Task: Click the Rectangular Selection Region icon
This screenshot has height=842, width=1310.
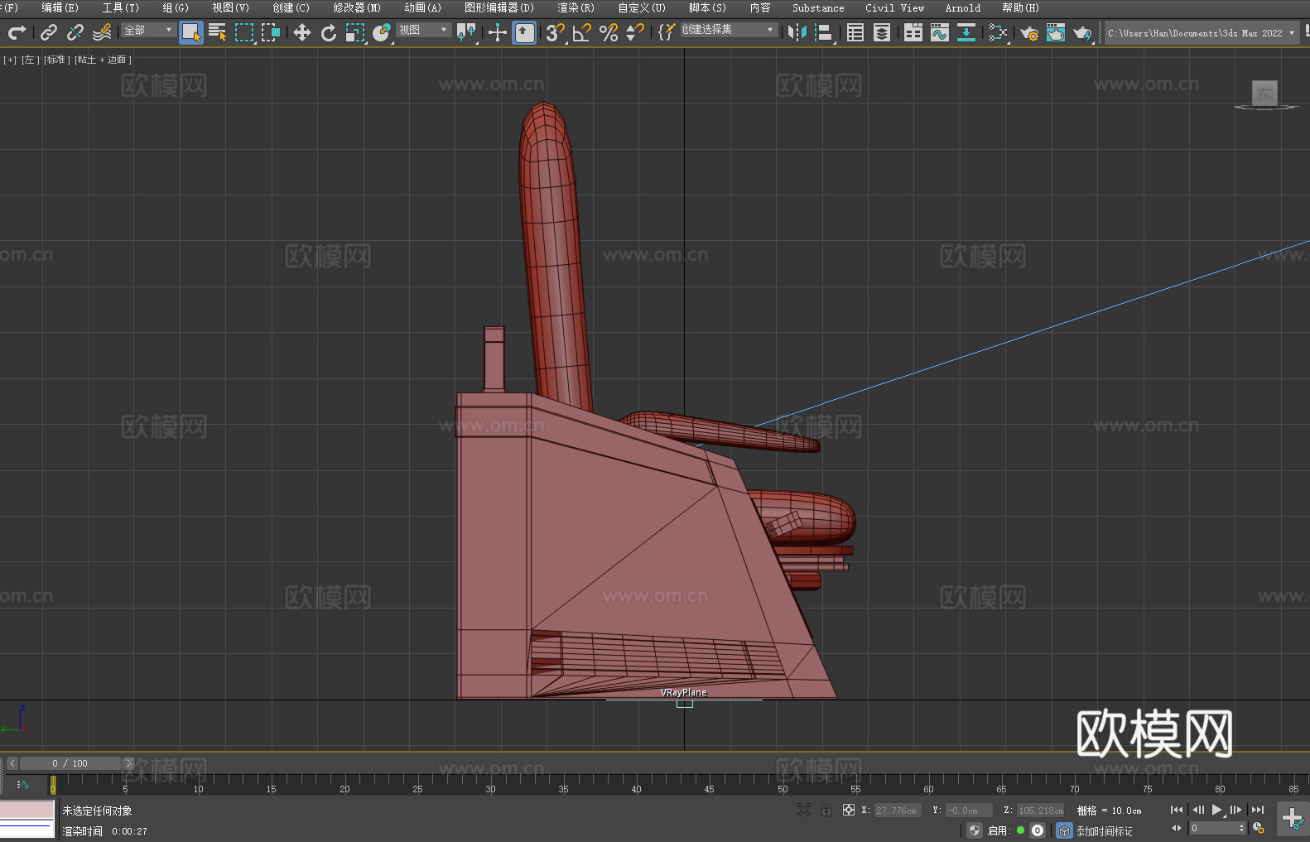Action: coord(244,32)
